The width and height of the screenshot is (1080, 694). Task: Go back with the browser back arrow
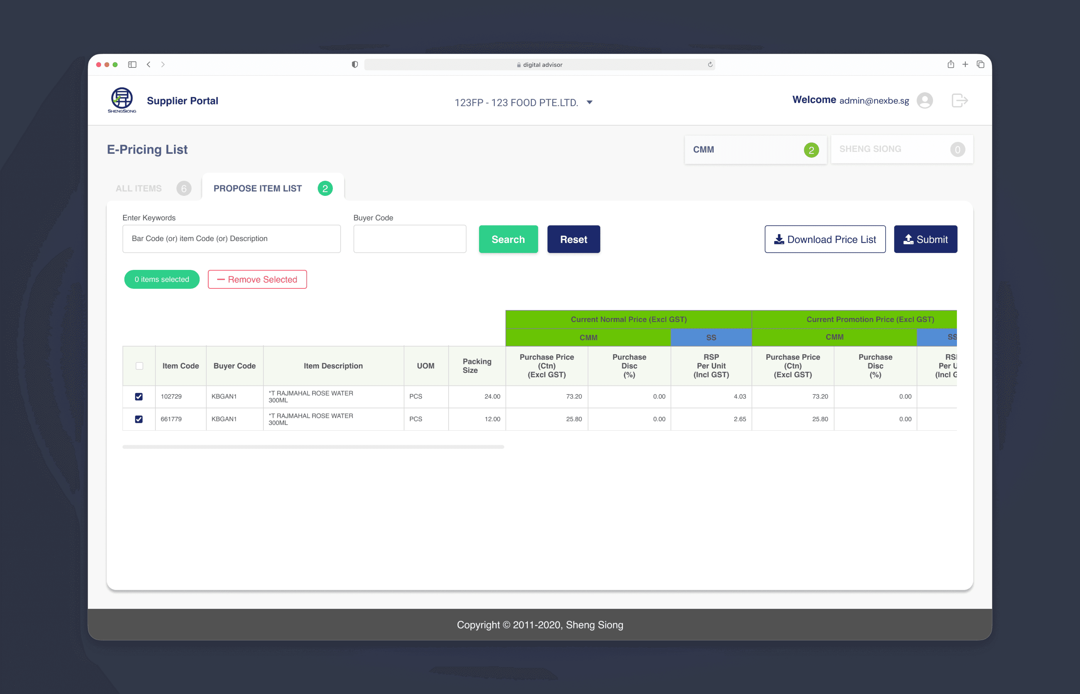pyautogui.click(x=148, y=64)
